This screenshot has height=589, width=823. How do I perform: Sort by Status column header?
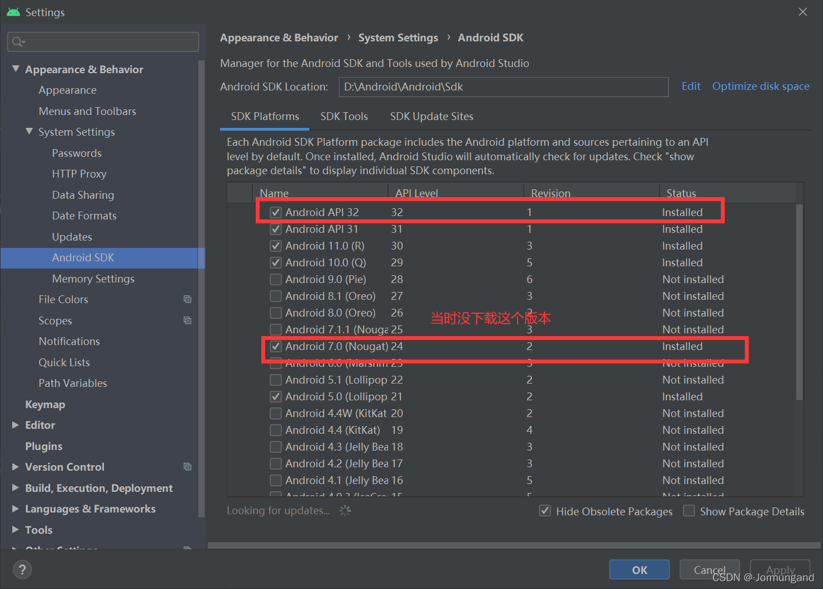coord(728,193)
